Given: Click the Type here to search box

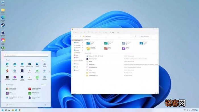Looking at the screenshot, I should [x=26, y=55].
